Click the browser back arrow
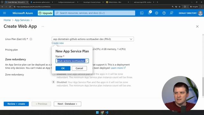Viewport: 204px width, 115px height. [x=2, y=7]
